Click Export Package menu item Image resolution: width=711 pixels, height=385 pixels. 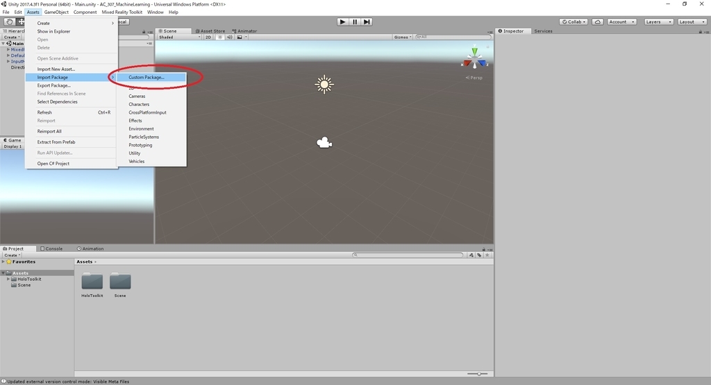pos(72,85)
